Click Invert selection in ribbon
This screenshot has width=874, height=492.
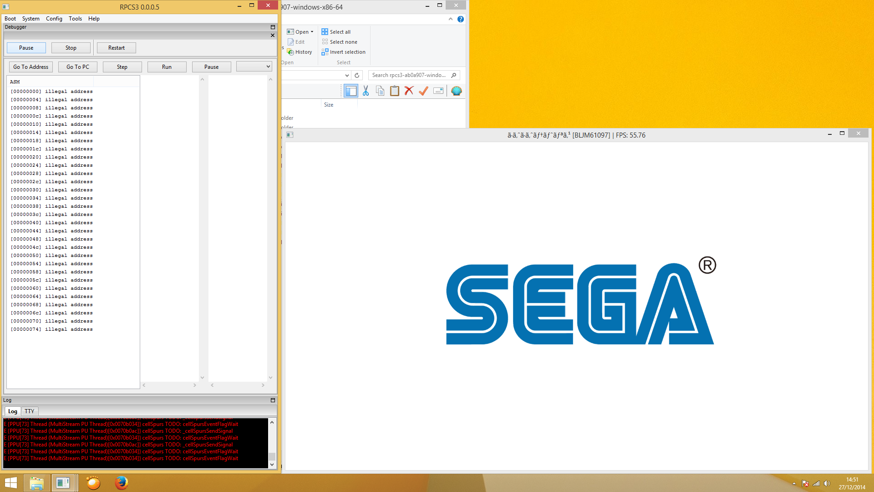347,52
